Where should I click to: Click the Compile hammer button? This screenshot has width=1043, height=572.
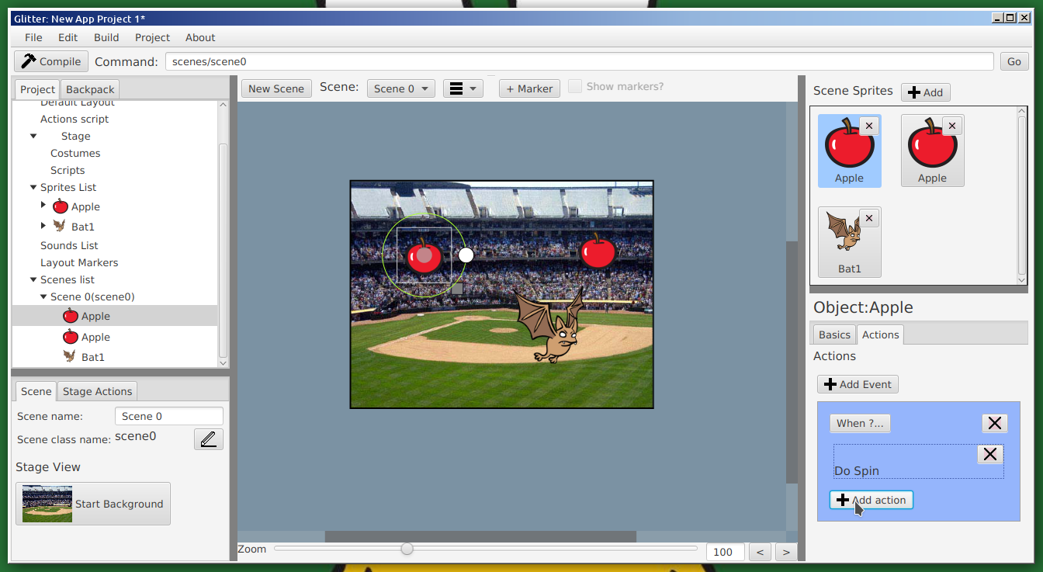pos(51,61)
